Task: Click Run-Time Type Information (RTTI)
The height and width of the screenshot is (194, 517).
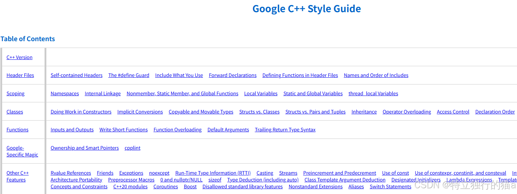Action: (213, 173)
